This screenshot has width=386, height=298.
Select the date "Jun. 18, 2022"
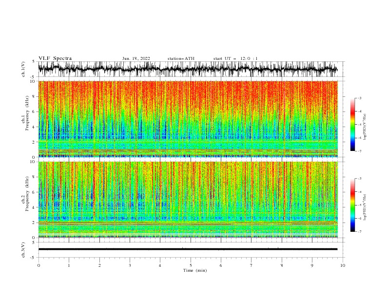(136, 58)
